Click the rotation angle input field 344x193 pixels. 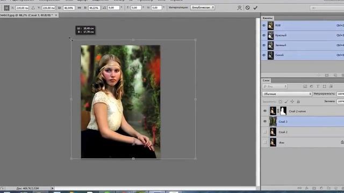pyautogui.click(x=113, y=8)
